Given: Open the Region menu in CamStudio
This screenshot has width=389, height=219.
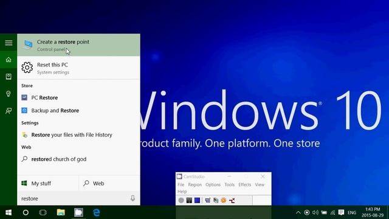Looking at the screenshot, I should pyautogui.click(x=194, y=185).
